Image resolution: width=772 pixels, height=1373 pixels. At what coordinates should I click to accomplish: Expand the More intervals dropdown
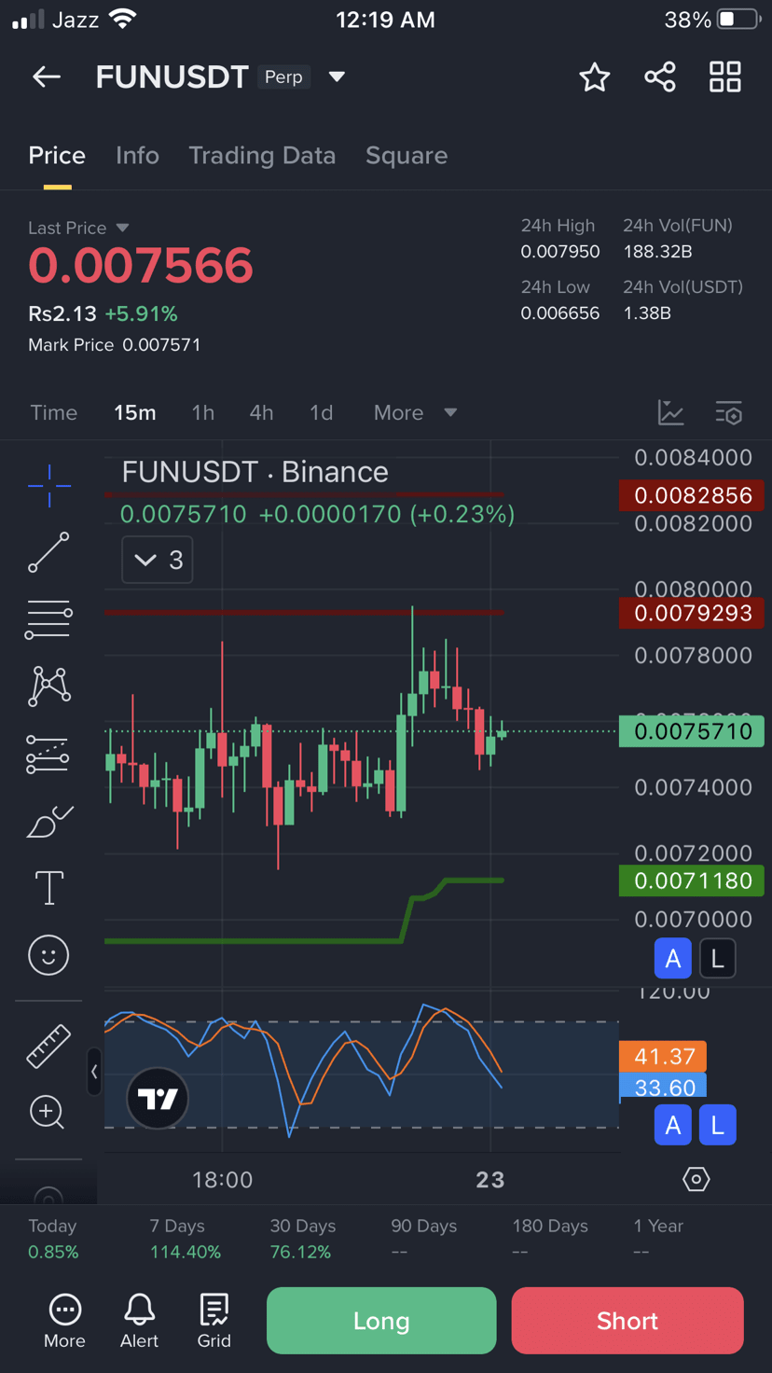(x=415, y=412)
